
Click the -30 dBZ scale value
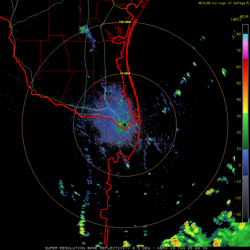pos(237,214)
